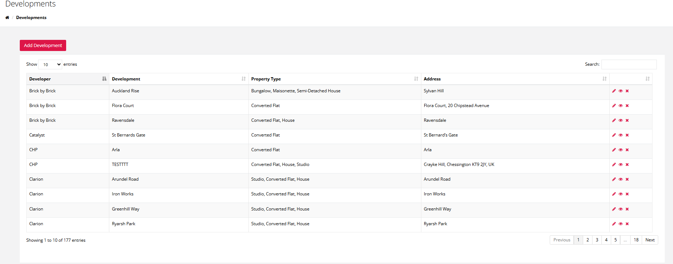Image resolution: width=673 pixels, height=264 pixels.
Task: Go to Next page of entries
Action: pos(650,240)
